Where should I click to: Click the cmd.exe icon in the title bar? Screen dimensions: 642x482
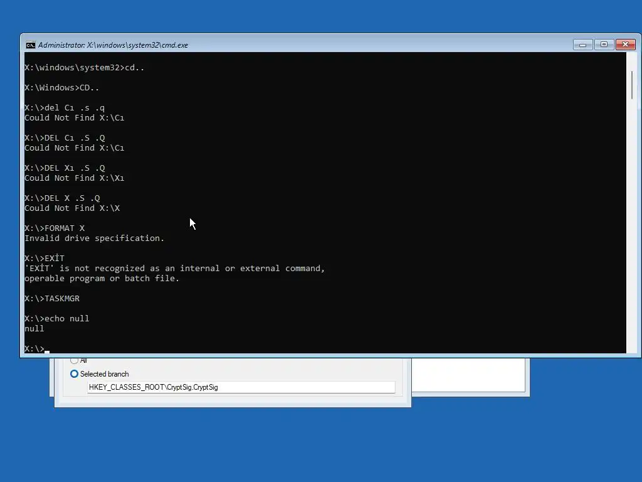point(30,45)
